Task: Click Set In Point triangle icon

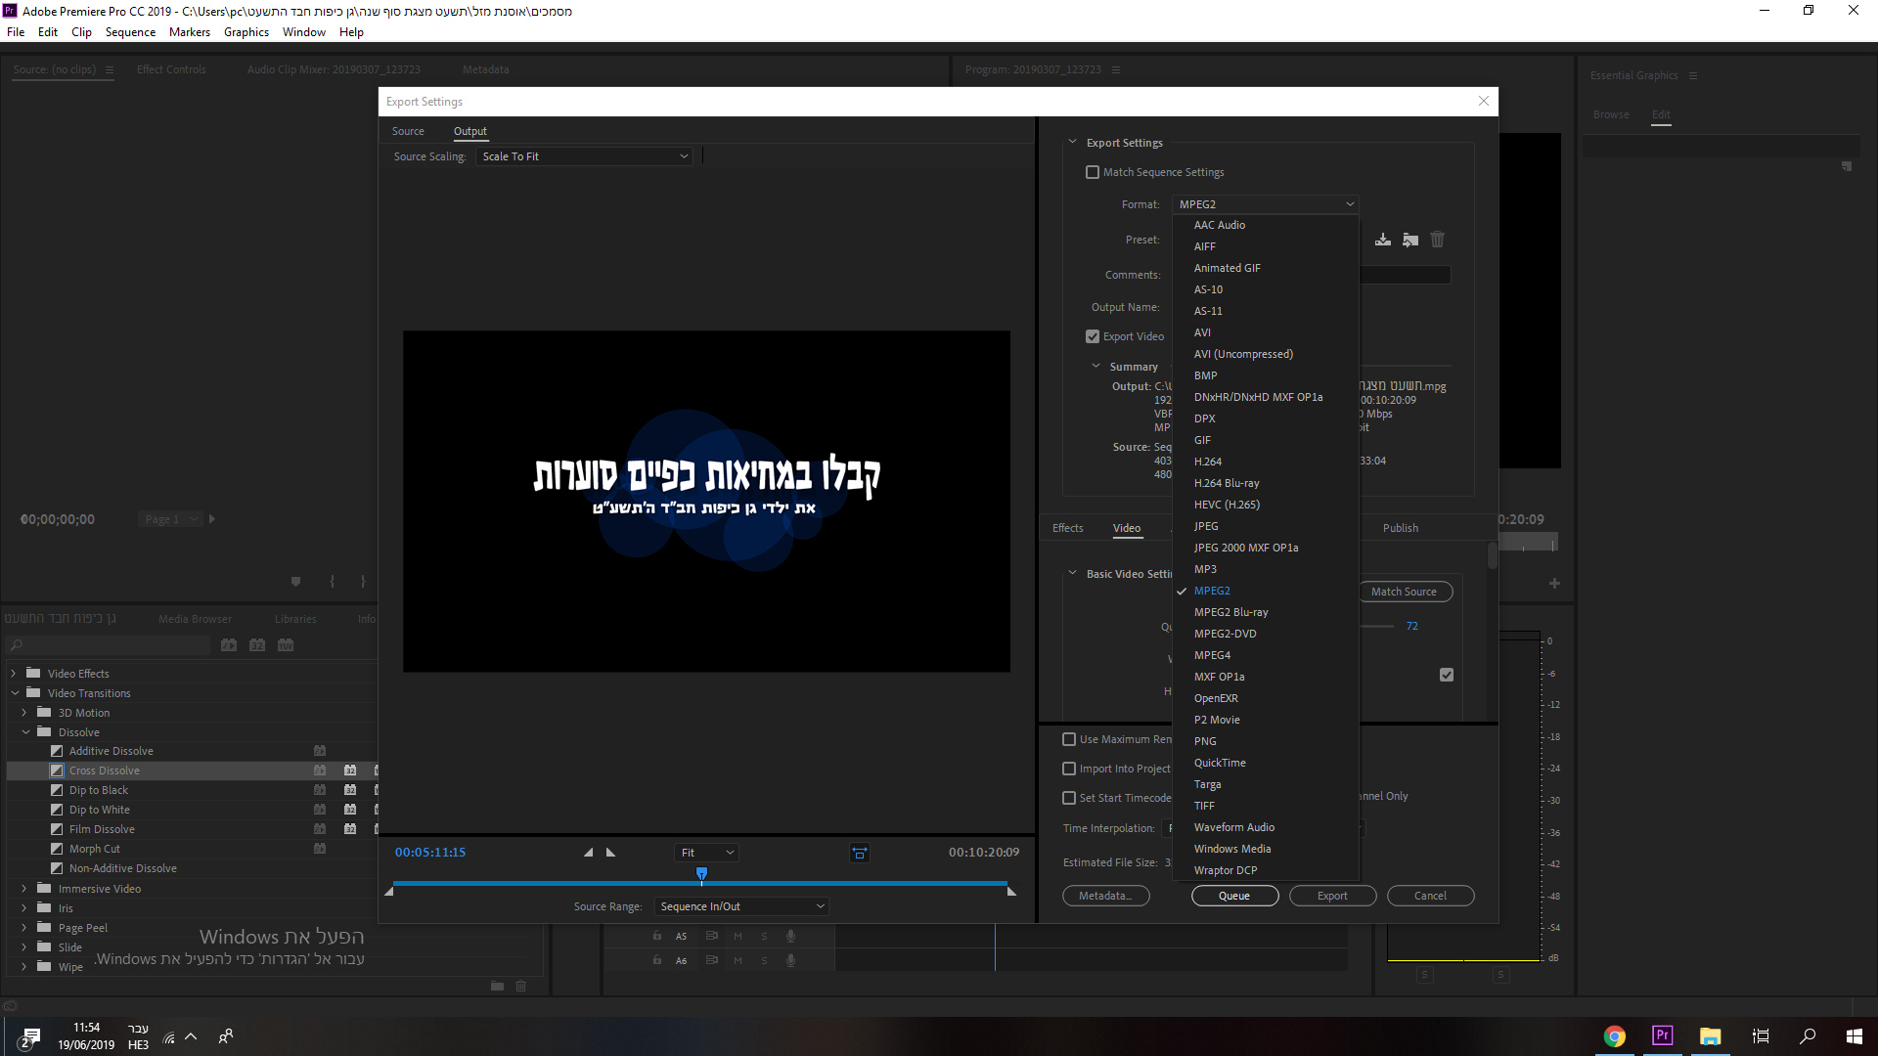Action: [x=588, y=853]
